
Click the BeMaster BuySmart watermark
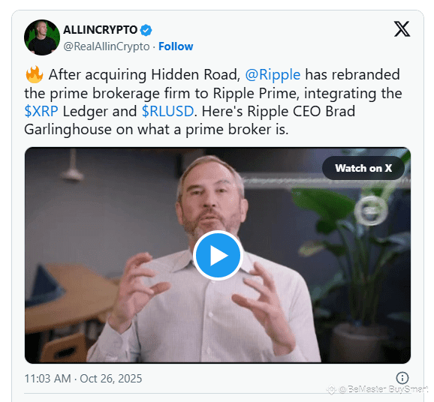click(378, 389)
